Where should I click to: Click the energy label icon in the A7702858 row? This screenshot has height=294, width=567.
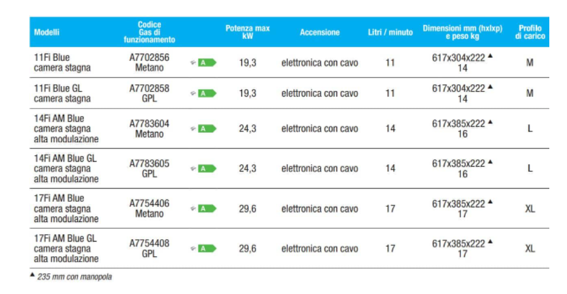click(206, 93)
